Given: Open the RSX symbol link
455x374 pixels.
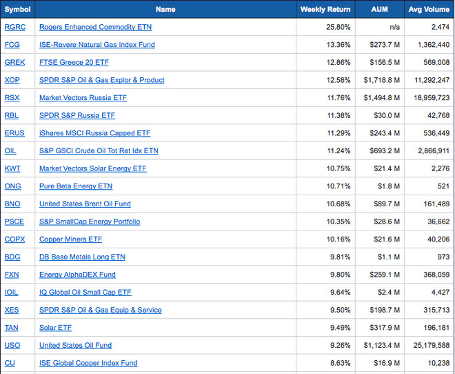Looking at the screenshot, I should point(12,98).
